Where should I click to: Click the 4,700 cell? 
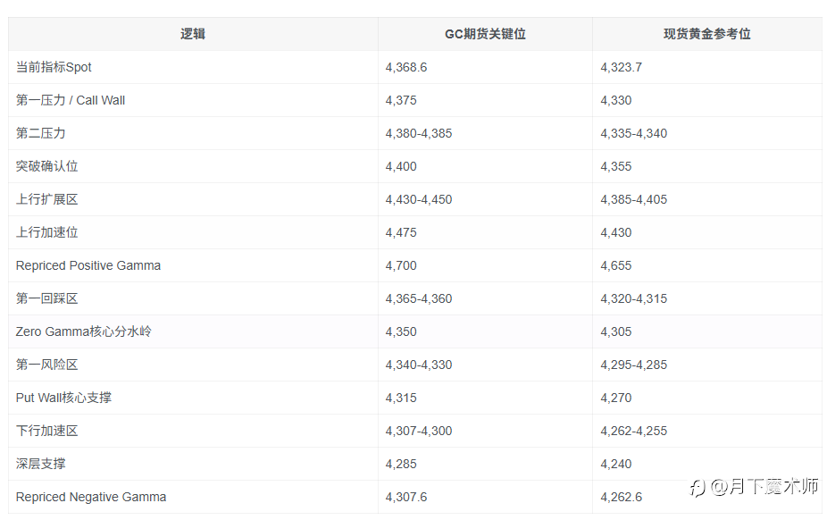point(401,265)
